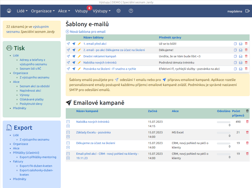
Task: Delete the '1. email před akcí' template
Action: coord(246,44)
